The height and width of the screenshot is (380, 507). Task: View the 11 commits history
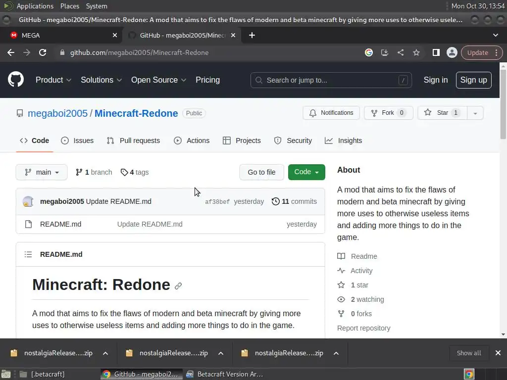(x=294, y=201)
